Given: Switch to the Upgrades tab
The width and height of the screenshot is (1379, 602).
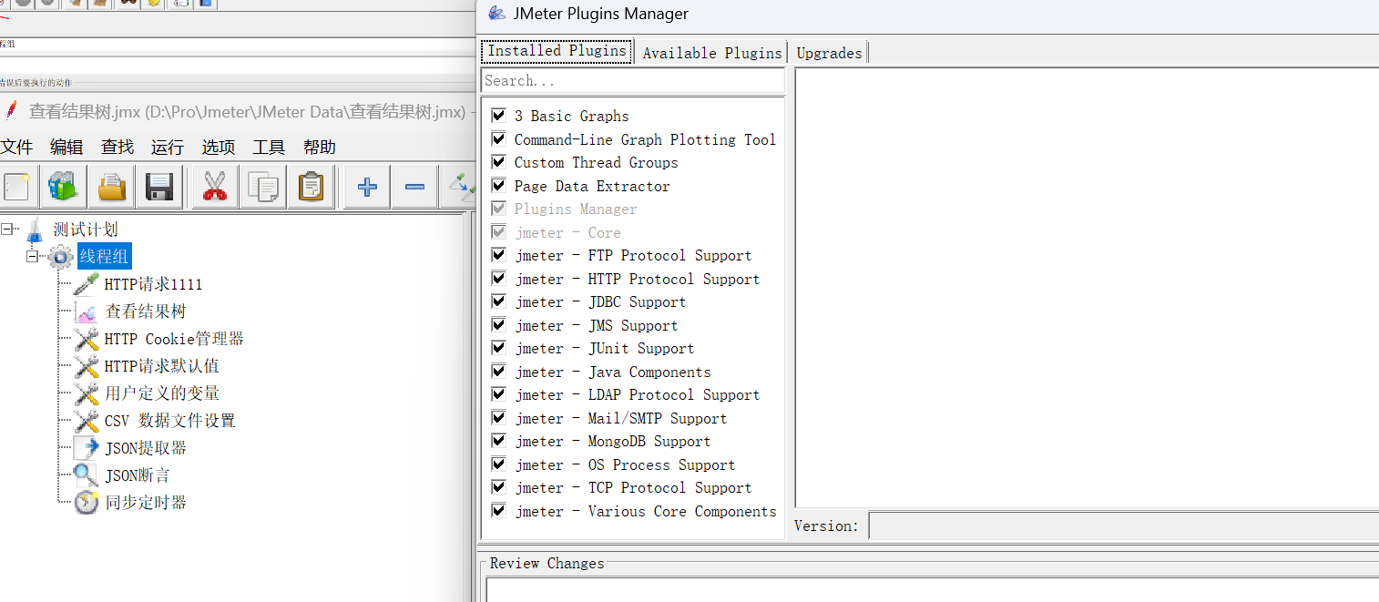Looking at the screenshot, I should [x=829, y=53].
